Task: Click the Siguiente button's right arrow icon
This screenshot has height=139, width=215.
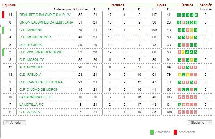Action: tap(209, 123)
